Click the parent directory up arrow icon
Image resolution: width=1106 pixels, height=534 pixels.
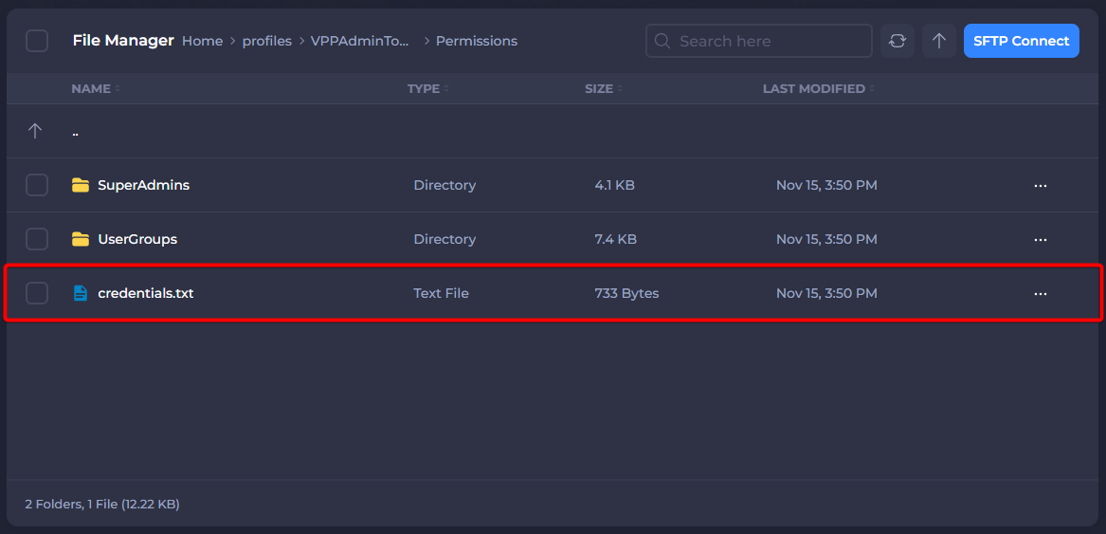36,131
